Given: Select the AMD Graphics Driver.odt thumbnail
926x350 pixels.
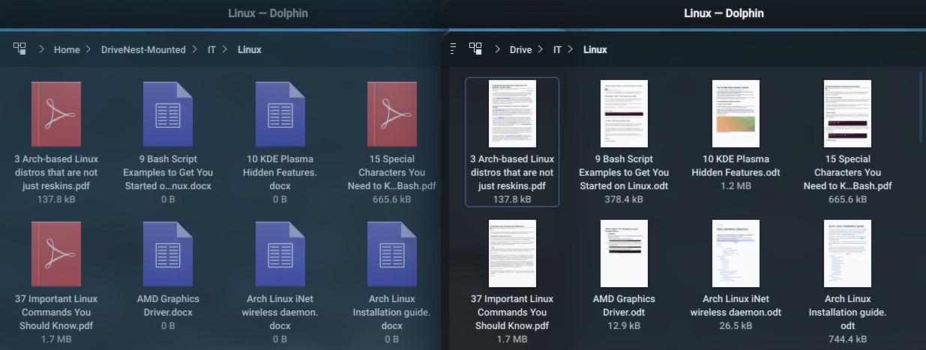Looking at the screenshot, I should click(625, 253).
